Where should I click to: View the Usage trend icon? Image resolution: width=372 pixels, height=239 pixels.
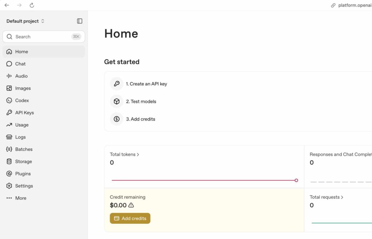[x=9, y=125]
